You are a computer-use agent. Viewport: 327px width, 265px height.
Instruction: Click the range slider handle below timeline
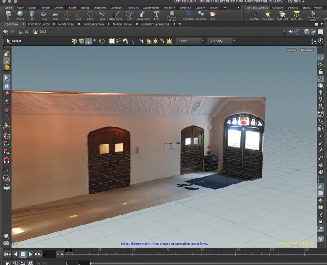click(91, 263)
